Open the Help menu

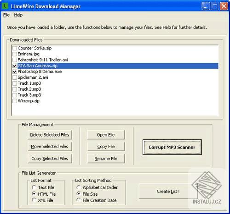point(18,15)
